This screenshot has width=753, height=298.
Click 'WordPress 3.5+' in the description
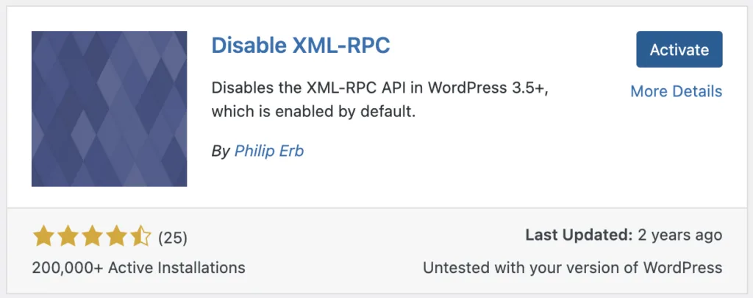pos(488,89)
